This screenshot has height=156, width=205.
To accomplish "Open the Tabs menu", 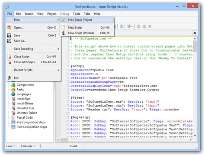I will click(x=87, y=14).
